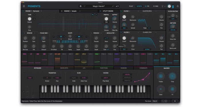Open the tips lightbulb dropdown chevron
This screenshot has height=107, width=201.
[165, 6]
